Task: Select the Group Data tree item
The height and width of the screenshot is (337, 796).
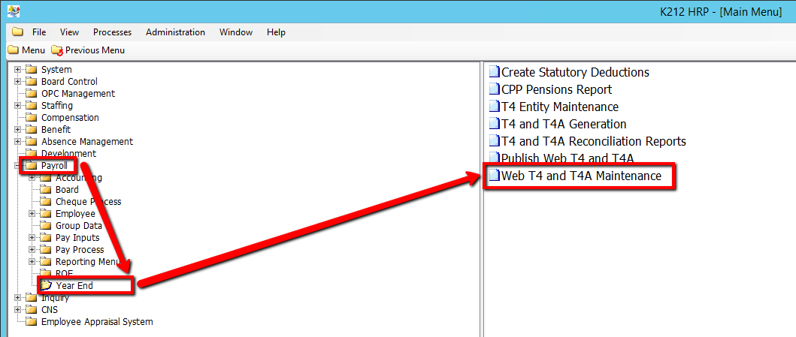Action: click(x=79, y=226)
